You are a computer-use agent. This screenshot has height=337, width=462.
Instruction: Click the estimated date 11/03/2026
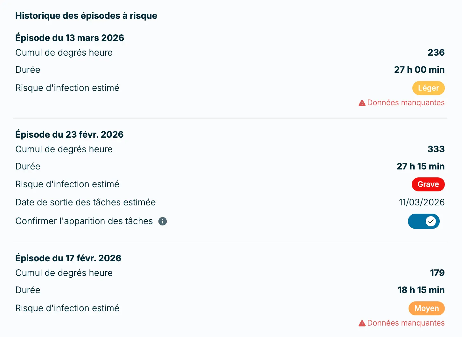pos(422,202)
